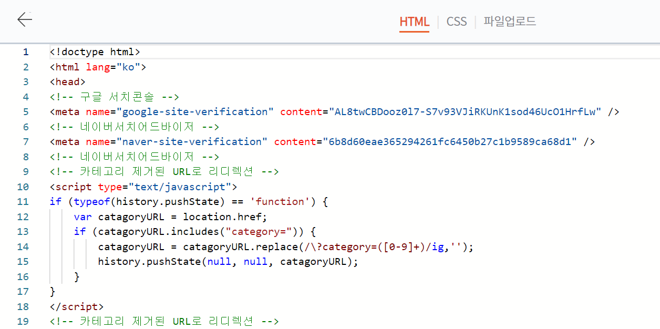Click the <head> tag line
Screen dimensions: 660x329
68,82
